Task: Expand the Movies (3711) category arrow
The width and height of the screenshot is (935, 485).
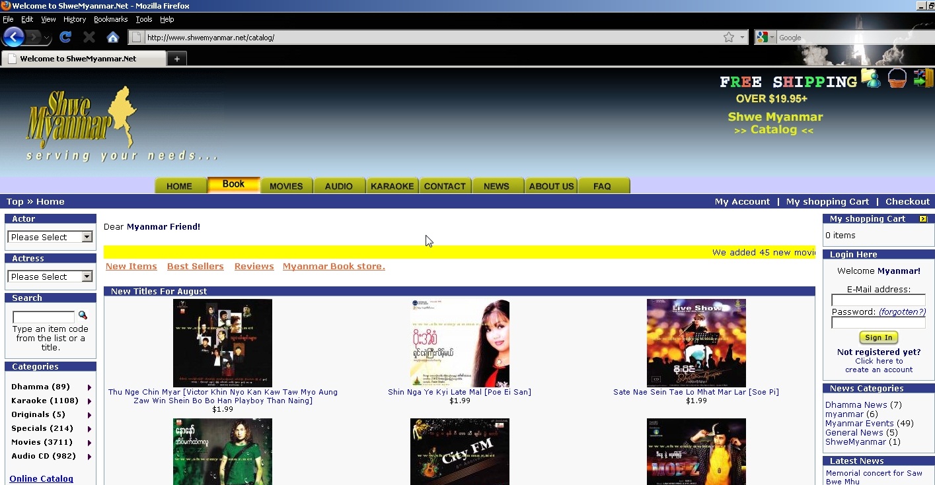Action: pyautogui.click(x=89, y=443)
